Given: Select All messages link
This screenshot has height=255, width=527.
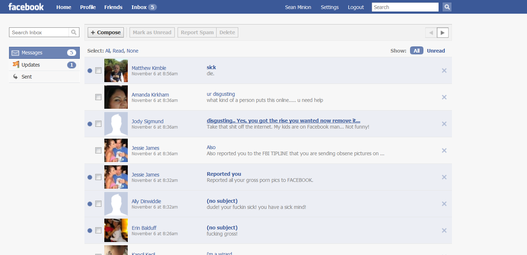Looking at the screenshot, I should (x=108, y=51).
